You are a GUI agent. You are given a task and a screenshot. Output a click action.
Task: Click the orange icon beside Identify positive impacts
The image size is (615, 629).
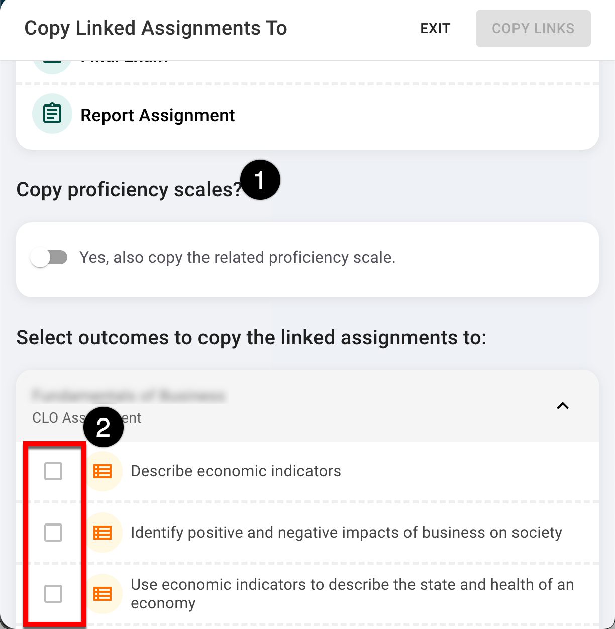click(x=103, y=533)
